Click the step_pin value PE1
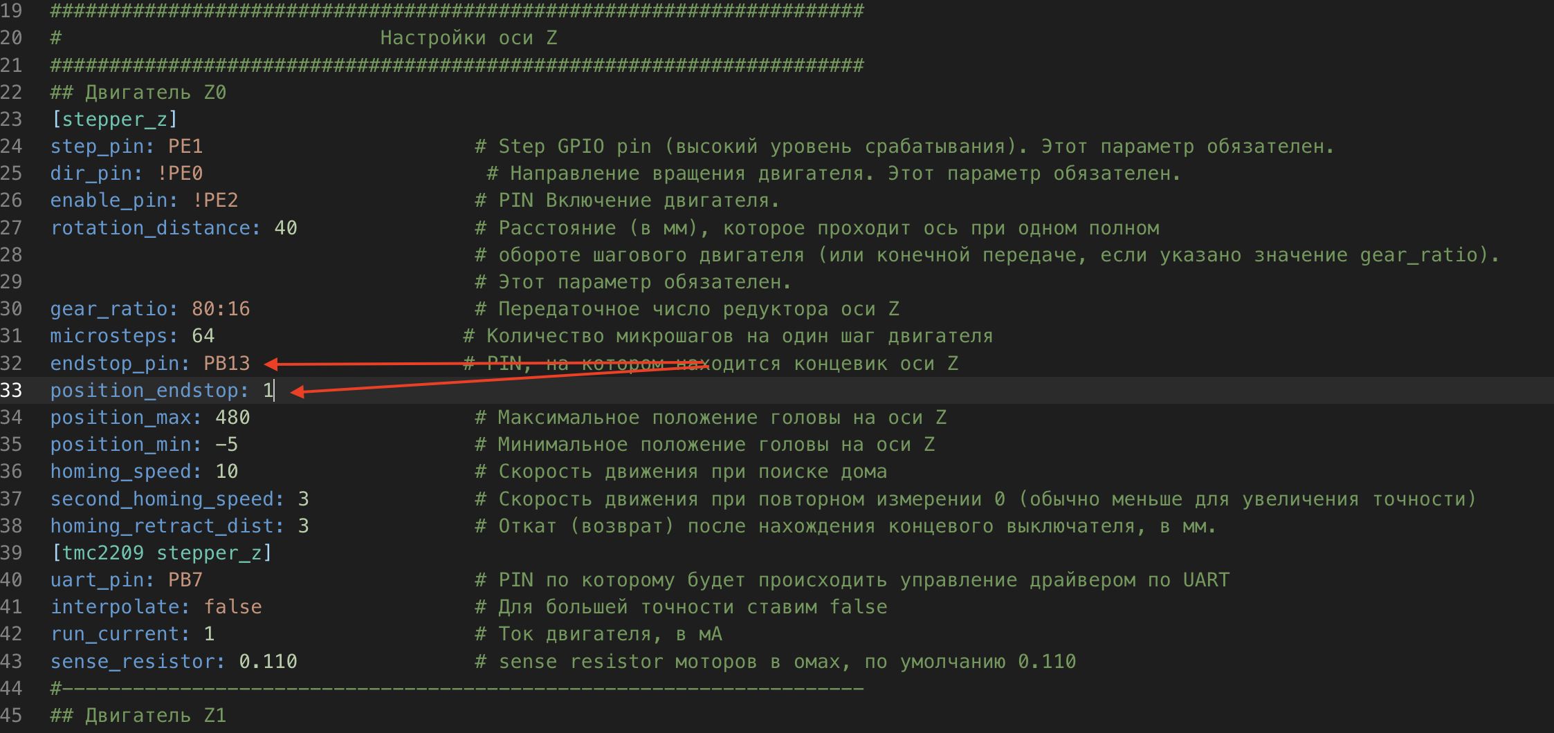The image size is (1554, 733). click(185, 147)
